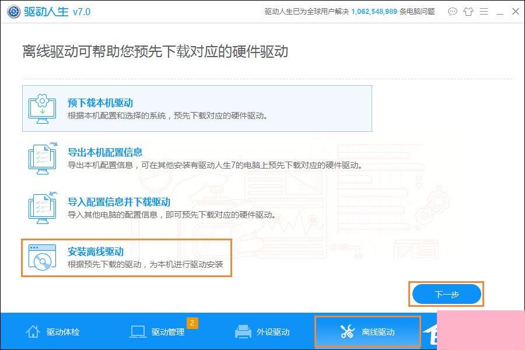Image resolution: width=525 pixels, height=350 pixels.
Task: Click description 根据预先下载的驱动，为本机进行驱动安装
Action: (145, 265)
